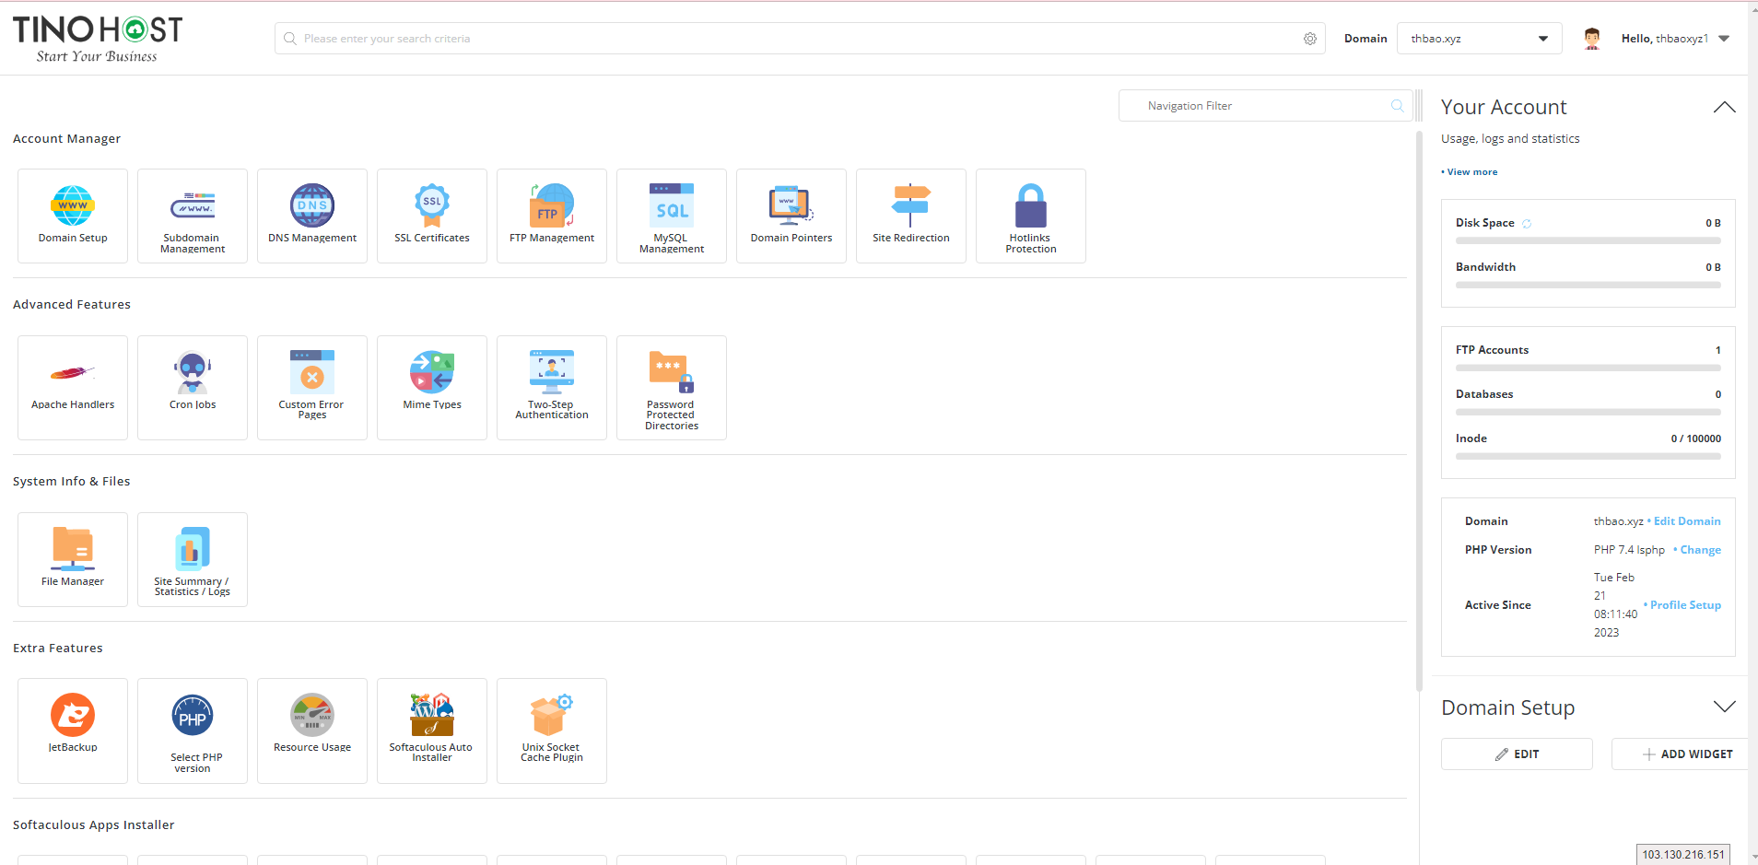The height and width of the screenshot is (865, 1758).
Task: Open Softaculous Auto Installer
Action: tap(432, 731)
